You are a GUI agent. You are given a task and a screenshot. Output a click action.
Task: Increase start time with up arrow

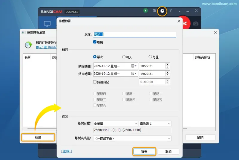point(167,65)
